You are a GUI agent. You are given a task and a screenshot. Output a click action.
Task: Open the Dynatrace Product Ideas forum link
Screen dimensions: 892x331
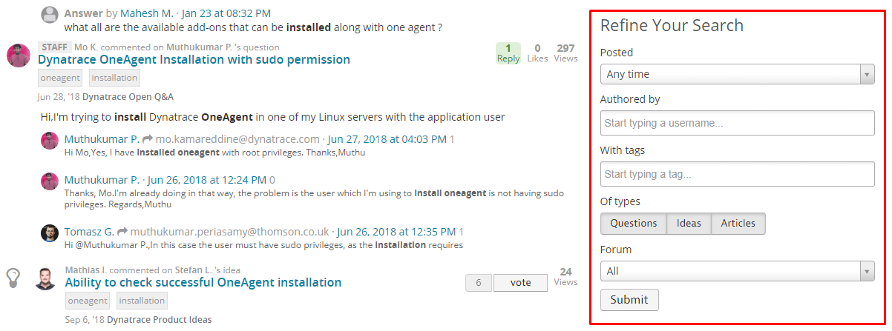[159, 320]
